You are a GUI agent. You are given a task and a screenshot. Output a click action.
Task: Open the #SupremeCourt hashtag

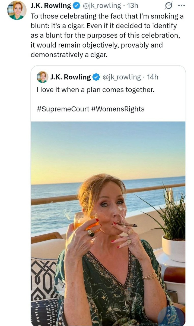click(x=63, y=109)
